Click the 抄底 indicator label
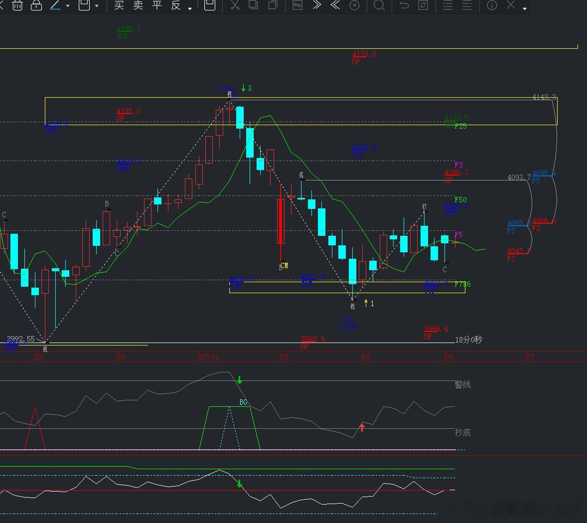This screenshot has height=523, width=587. (462, 432)
